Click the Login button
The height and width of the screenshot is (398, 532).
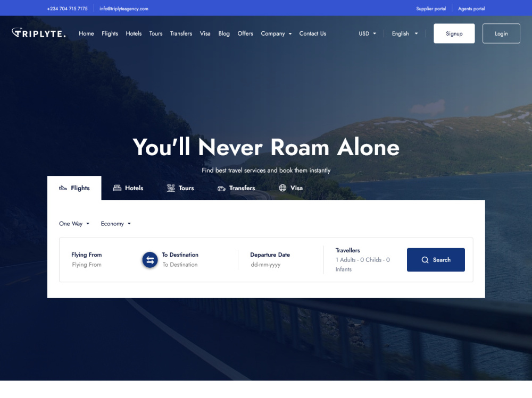[501, 33]
